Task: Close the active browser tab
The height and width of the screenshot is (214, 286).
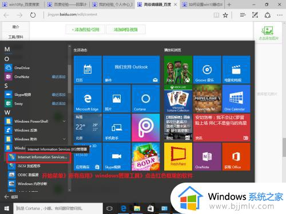Action: coord(176,5)
